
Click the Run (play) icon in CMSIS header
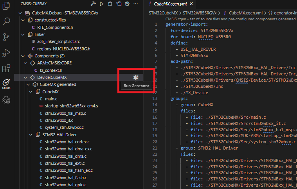(101, 4)
